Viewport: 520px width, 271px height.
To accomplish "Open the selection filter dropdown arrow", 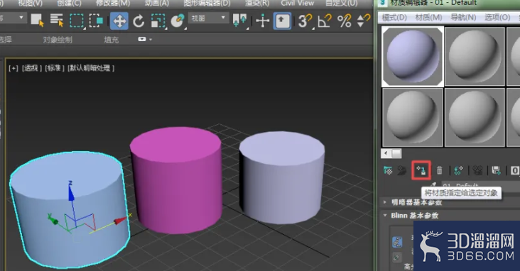I will (x=21, y=18).
